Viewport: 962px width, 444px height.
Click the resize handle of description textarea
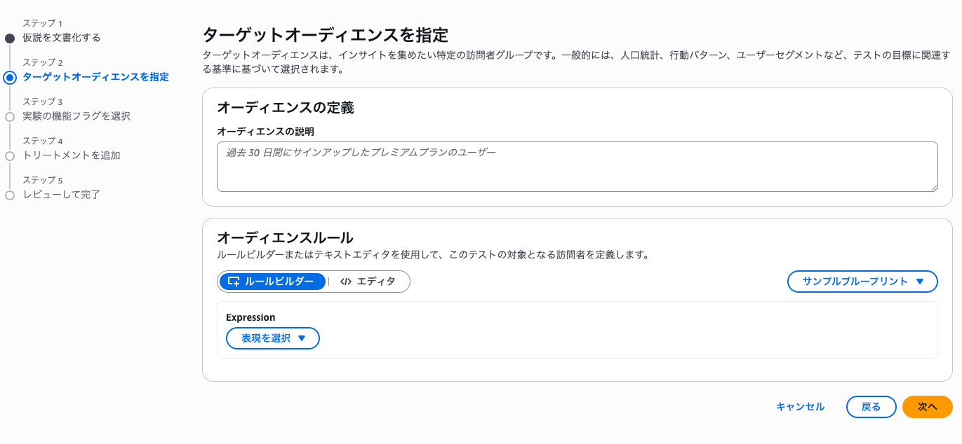click(934, 188)
